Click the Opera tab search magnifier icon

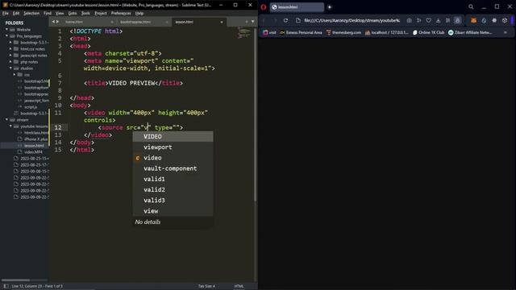[x=471, y=6]
